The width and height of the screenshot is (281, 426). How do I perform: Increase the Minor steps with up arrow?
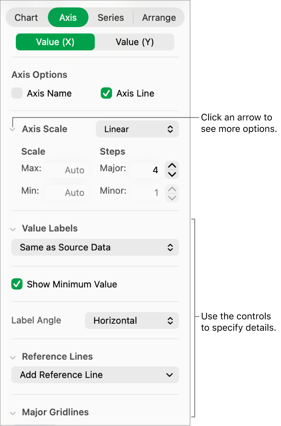[x=172, y=188]
